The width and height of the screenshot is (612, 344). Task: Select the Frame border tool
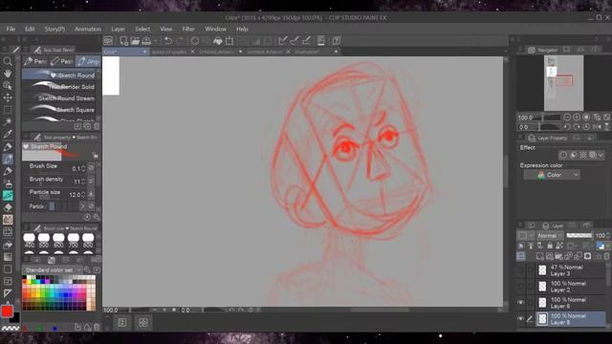click(x=8, y=281)
